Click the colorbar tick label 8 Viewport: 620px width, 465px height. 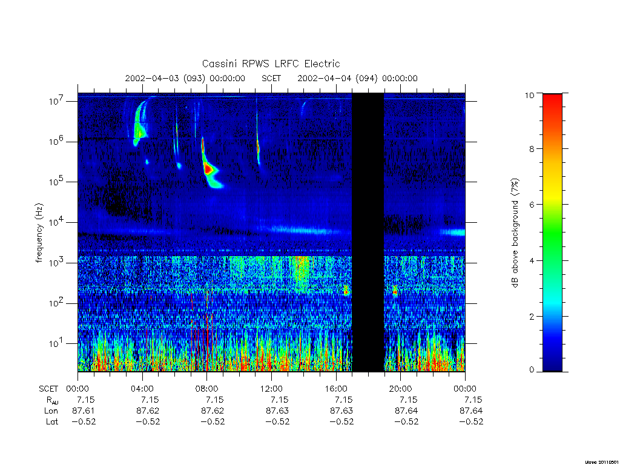[532, 149]
